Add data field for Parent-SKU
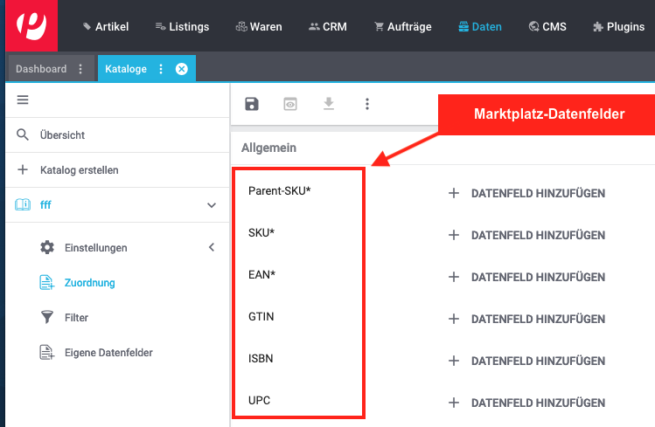This screenshot has height=427, width=655. point(526,193)
